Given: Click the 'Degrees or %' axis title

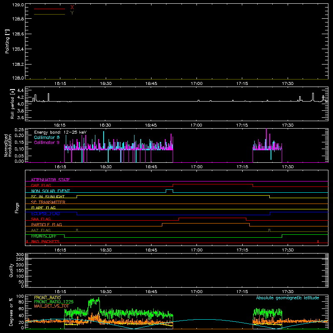Looking at the screenshot, I should coord(11,312).
